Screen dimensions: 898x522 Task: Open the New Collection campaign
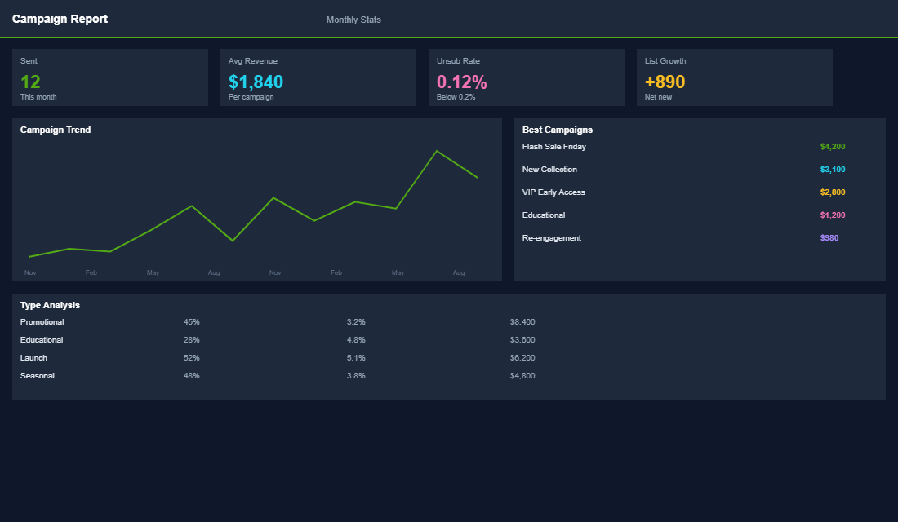549,170
